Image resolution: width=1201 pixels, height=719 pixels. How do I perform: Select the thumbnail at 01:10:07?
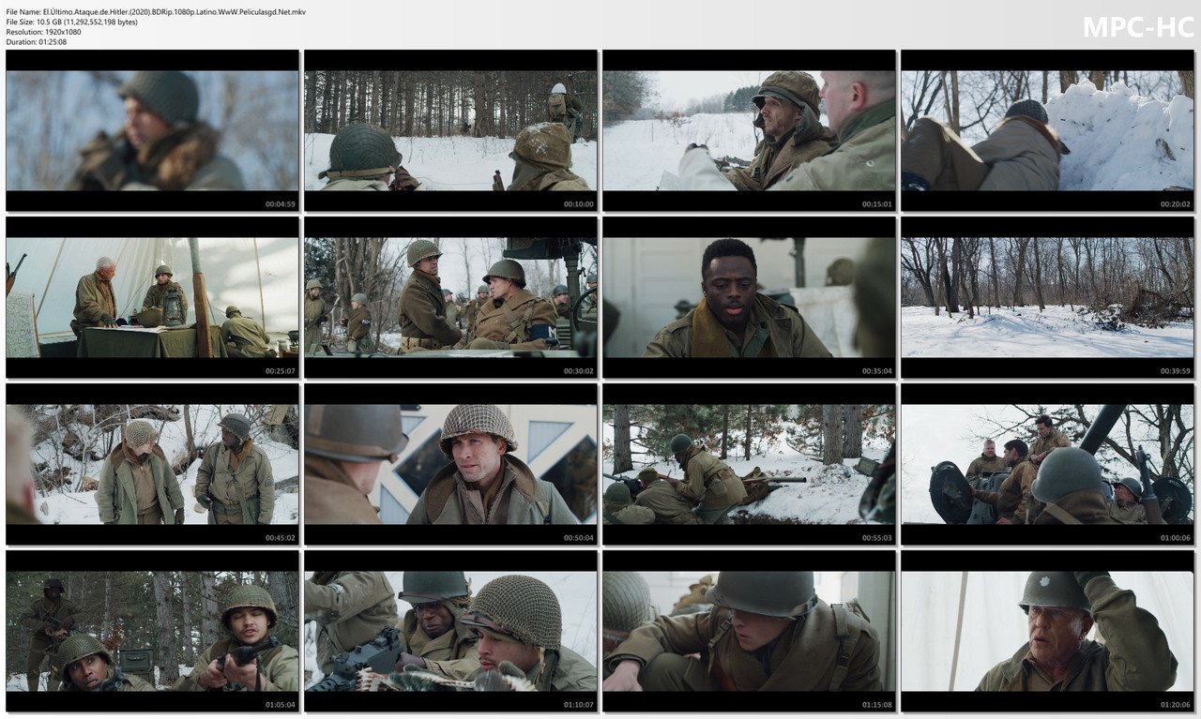[x=450, y=631]
